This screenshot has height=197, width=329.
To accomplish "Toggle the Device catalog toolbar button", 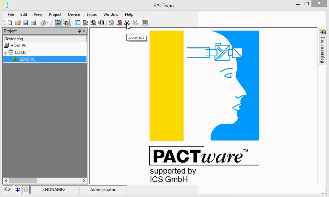I will (x=66, y=23).
